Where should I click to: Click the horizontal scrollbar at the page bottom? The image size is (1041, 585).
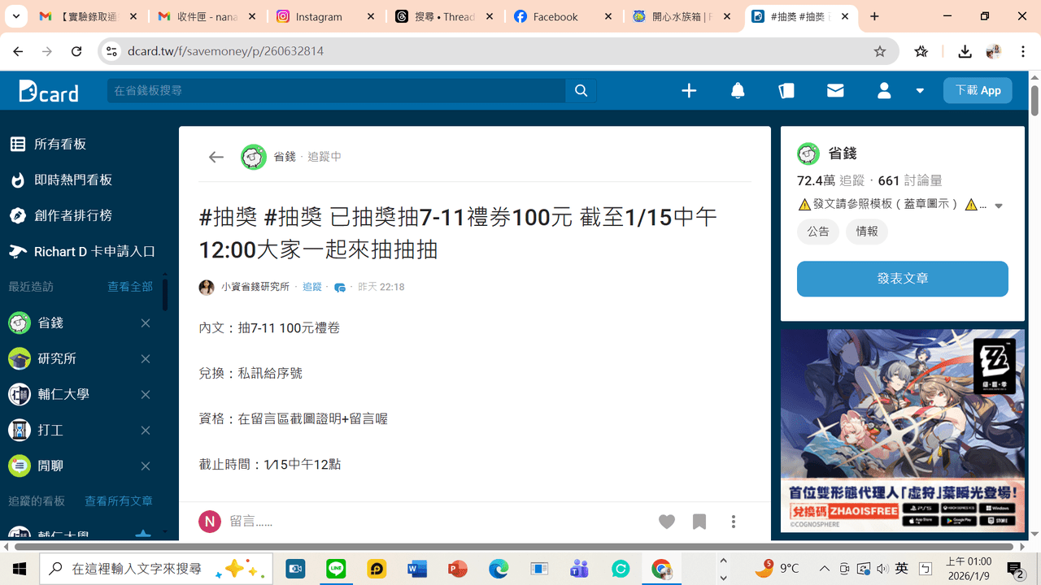514,547
